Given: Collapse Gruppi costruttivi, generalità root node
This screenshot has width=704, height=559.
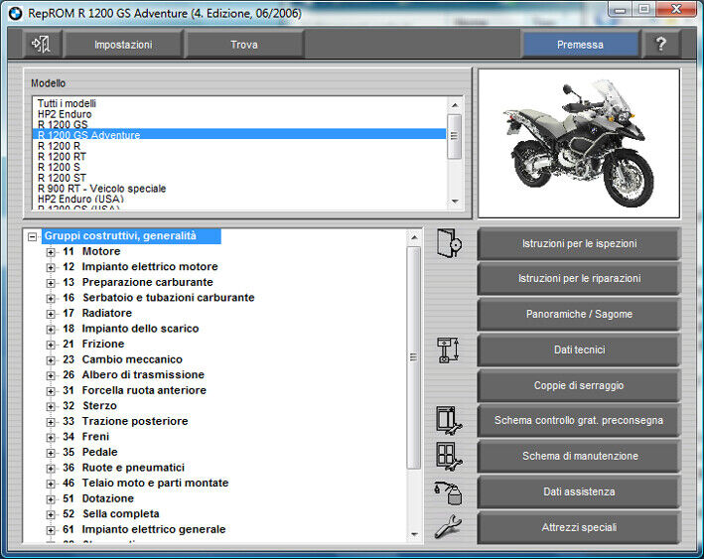Looking at the screenshot, I should [33, 236].
